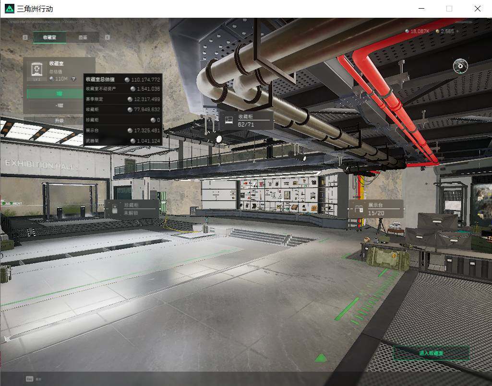This screenshot has width=492, height=386.
Task: Click the 收藏柜 value row in breakdown
Action: tap(123, 109)
